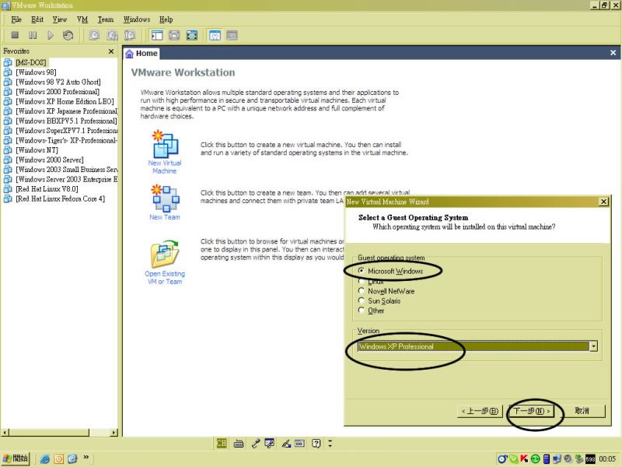The height and width of the screenshot is (467, 622).
Task: Click the New Virtual Machine icon
Action: point(165,144)
